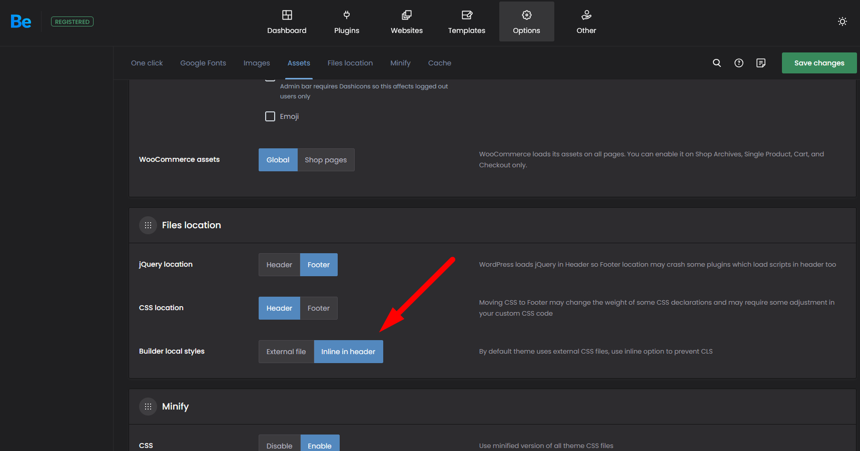
Task: Open the notes/changelog icon
Action: (x=760, y=63)
